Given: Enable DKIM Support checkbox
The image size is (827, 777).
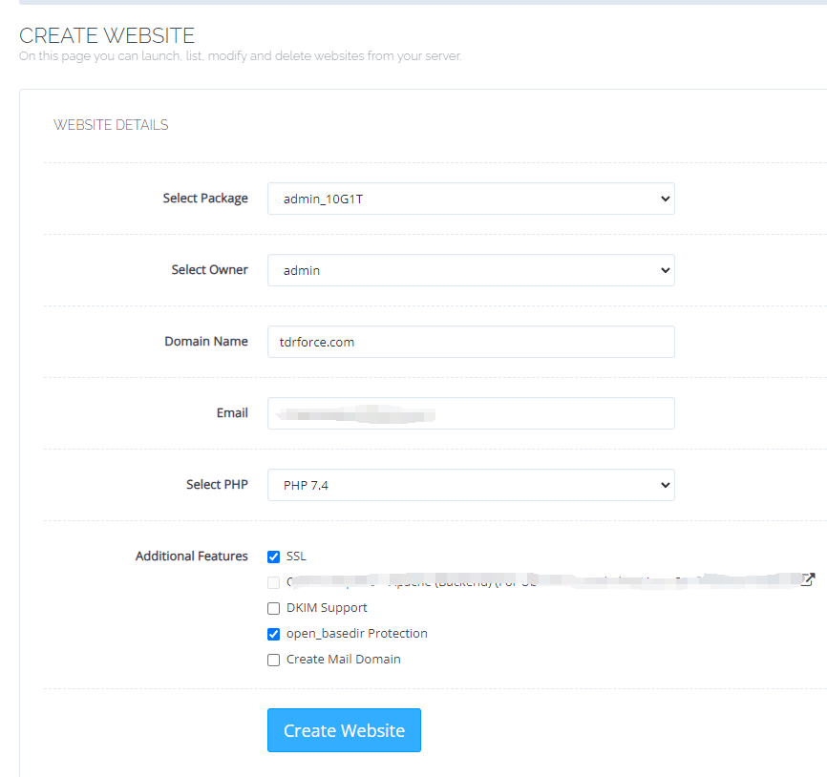Looking at the screenshot, I should [274, 608].
